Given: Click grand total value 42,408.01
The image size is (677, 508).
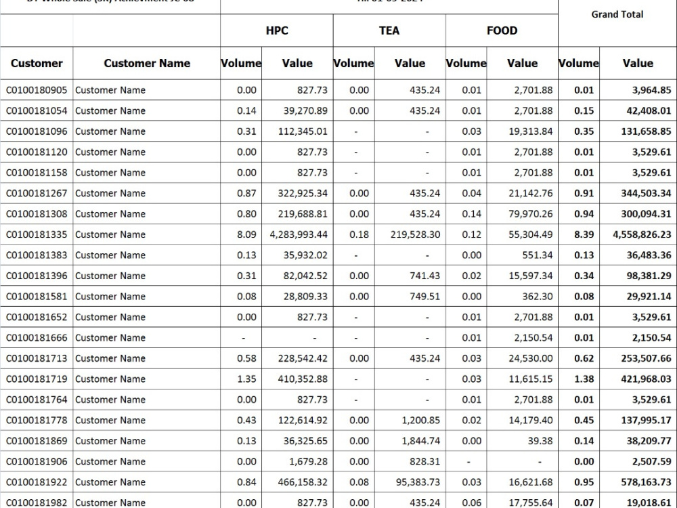Looking at the screenshot, I should point(649,111).
